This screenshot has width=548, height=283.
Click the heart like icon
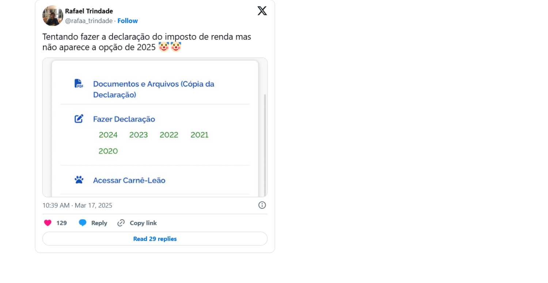48,223
